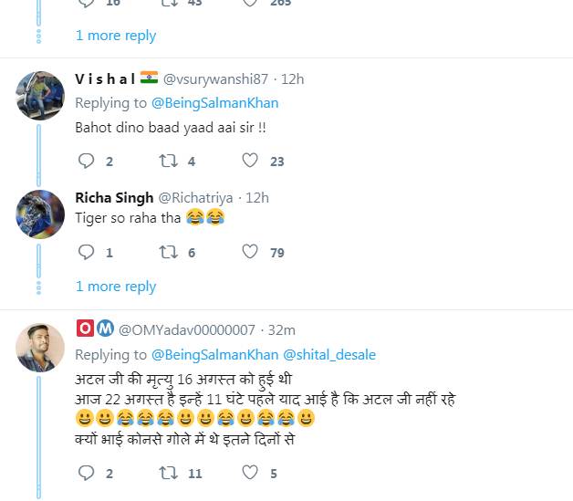Reply to Richa Singh's tweet

[x=87, y=252]
